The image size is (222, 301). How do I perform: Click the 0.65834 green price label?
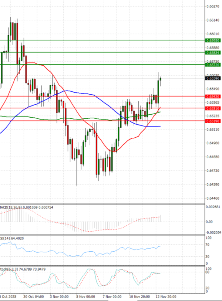(212, 53)
